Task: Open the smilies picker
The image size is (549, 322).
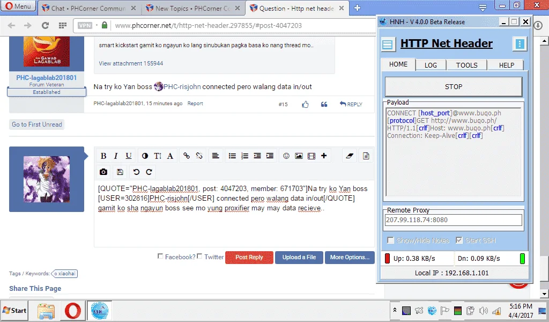Action: (286, 156)
